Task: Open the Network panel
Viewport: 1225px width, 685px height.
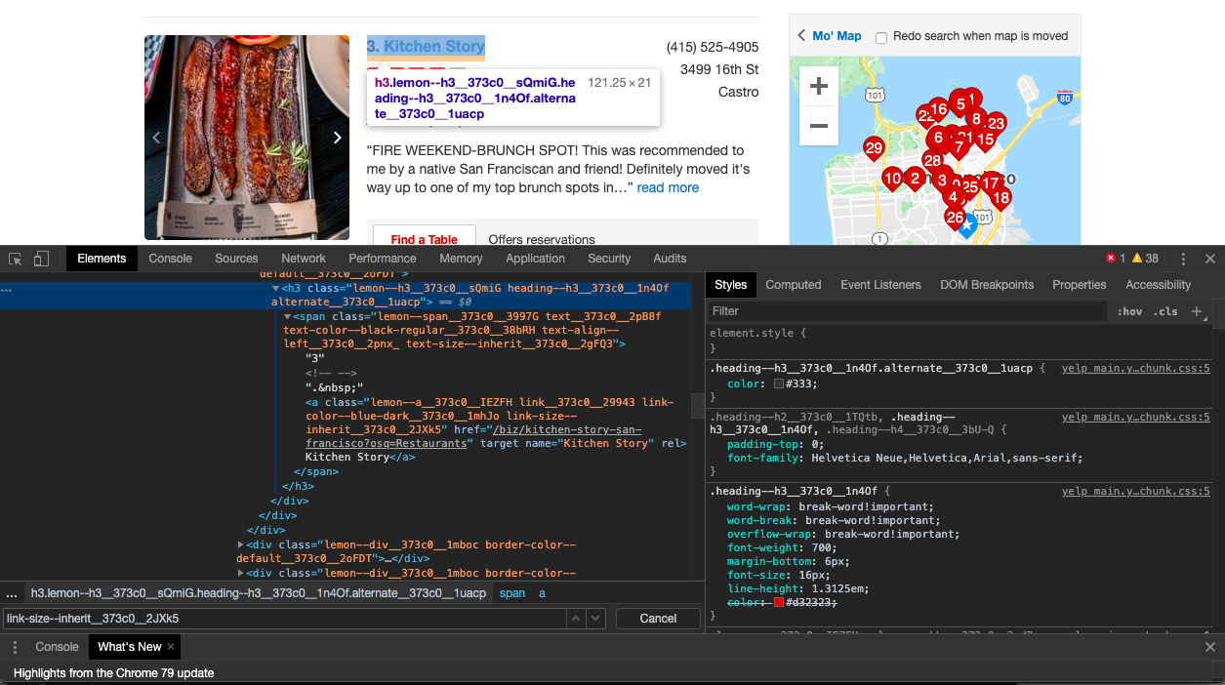Action: [303, 258]
